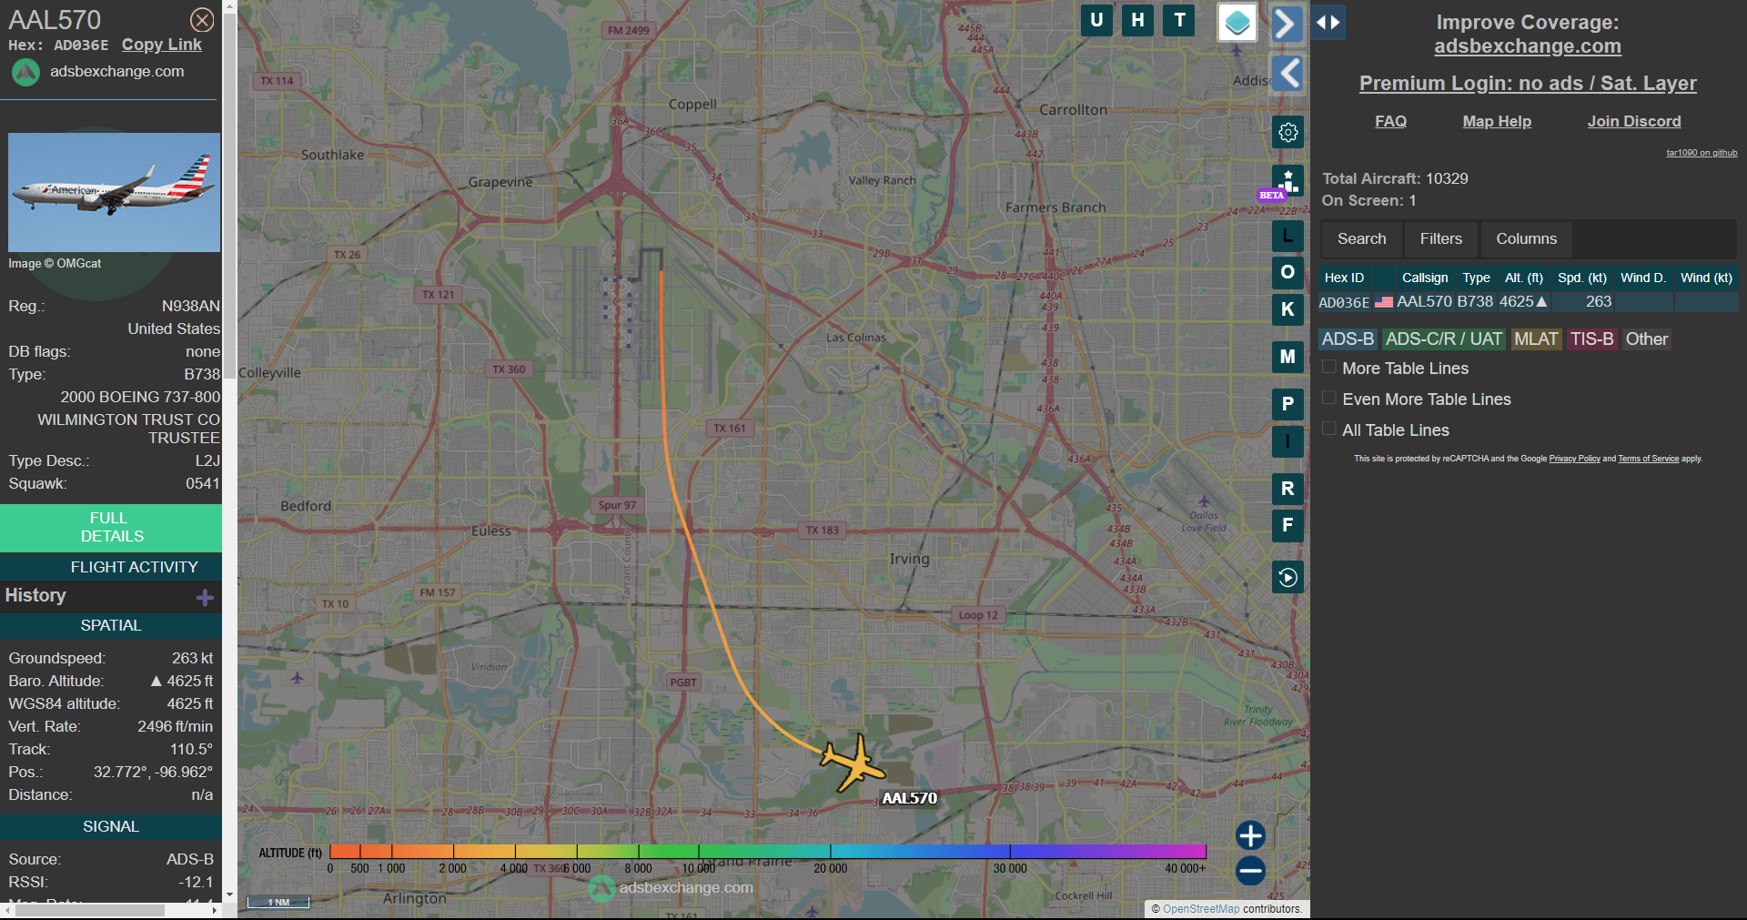
Task: Toggle the O map button
Action: (x=1288, y=272)
